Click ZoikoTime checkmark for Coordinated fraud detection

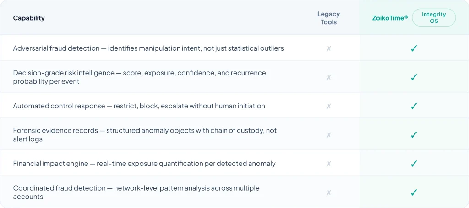[x=414, y=192]
